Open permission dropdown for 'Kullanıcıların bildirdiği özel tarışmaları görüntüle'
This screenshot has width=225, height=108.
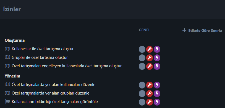click(150, 102)
